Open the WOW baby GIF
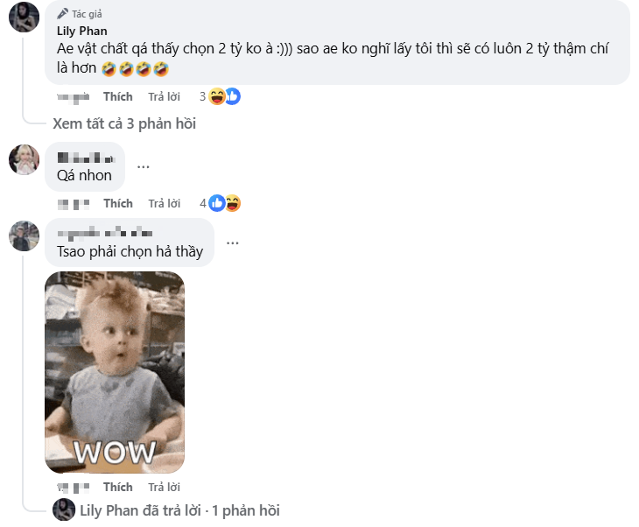This screenshot has height=527, width=639. coord(115,372)
